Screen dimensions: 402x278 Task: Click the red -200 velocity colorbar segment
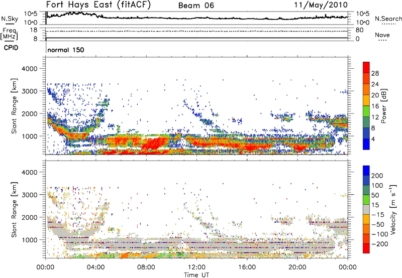pyautogui.click(x=366, y=248)
